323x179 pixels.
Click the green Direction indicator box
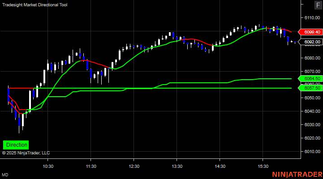coord(16,145)
